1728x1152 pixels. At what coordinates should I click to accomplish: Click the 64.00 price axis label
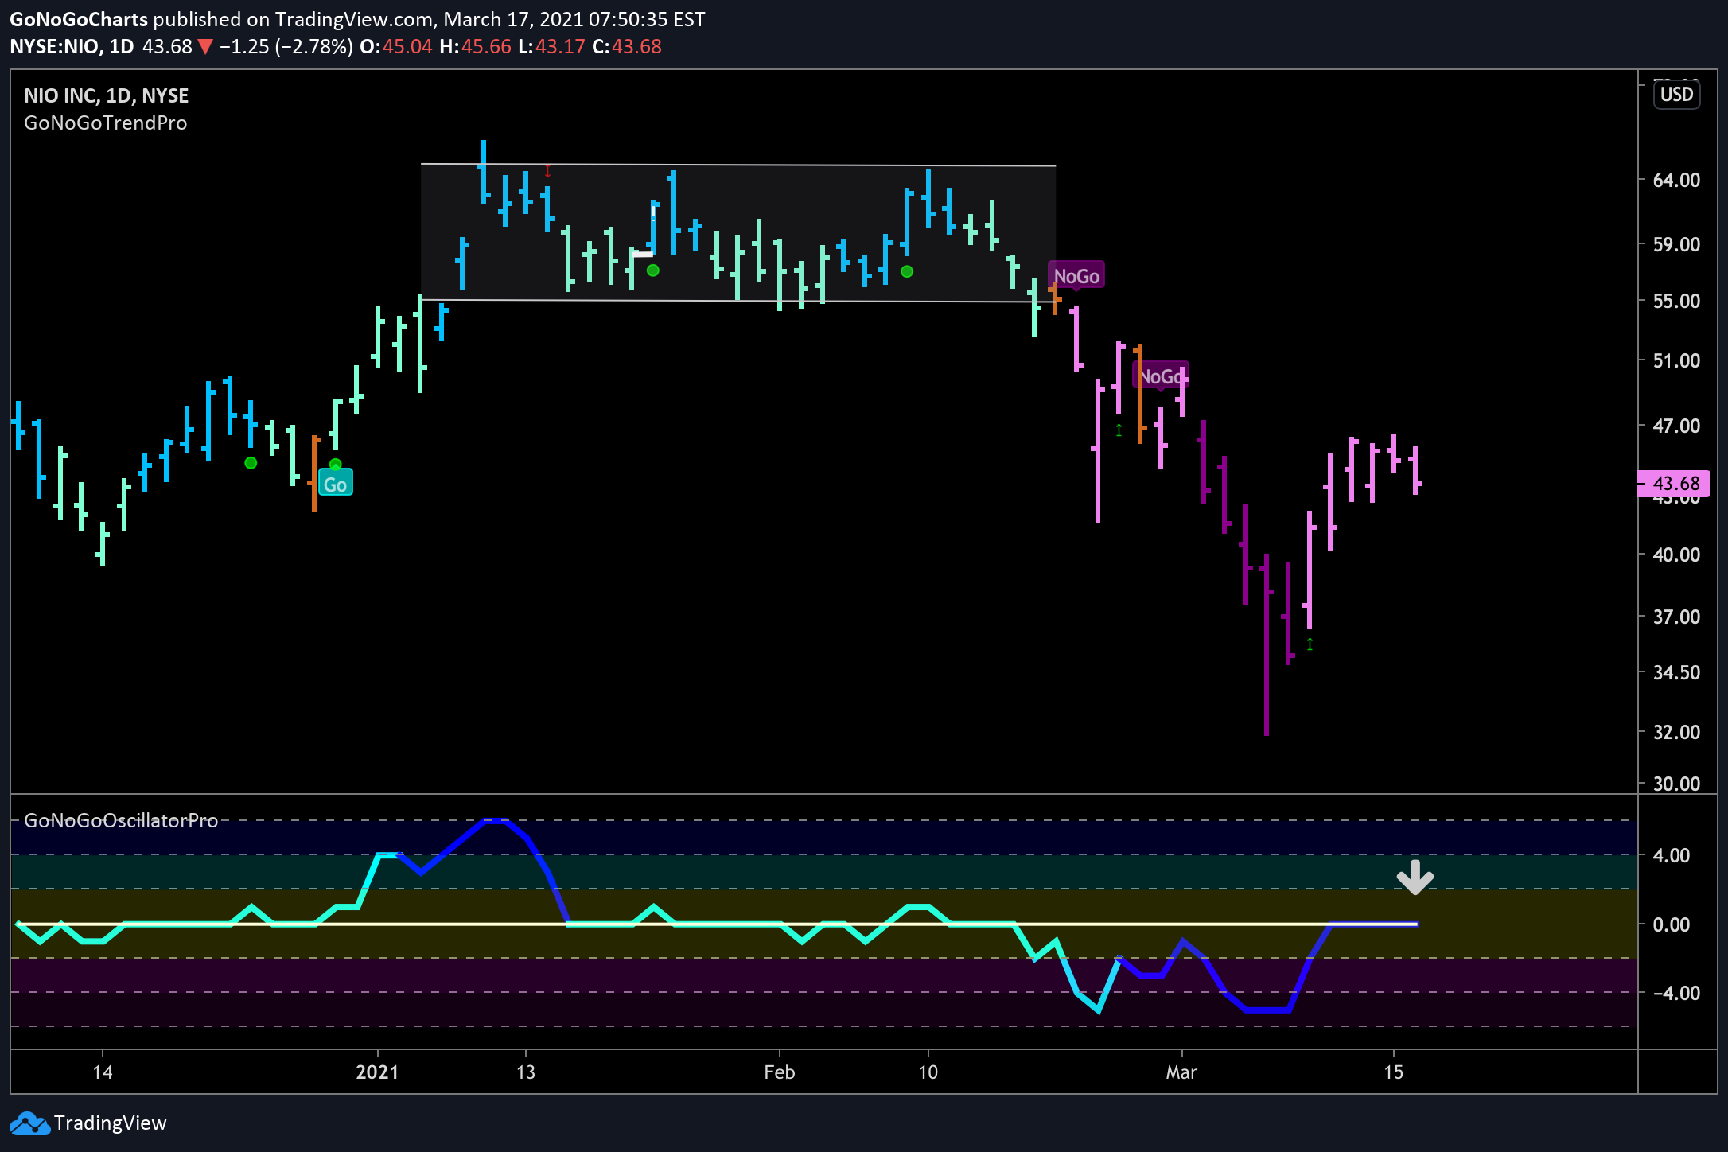coord(1676,181)
